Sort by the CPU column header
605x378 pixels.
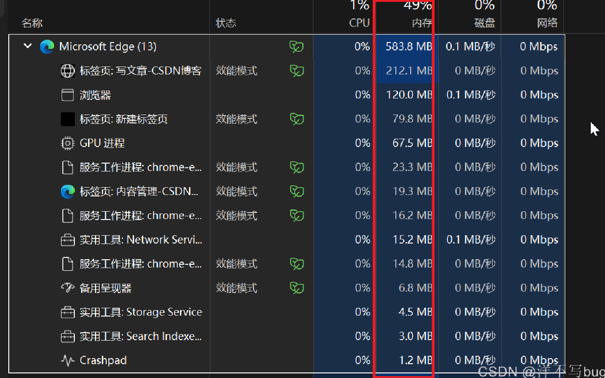point(359,23)
